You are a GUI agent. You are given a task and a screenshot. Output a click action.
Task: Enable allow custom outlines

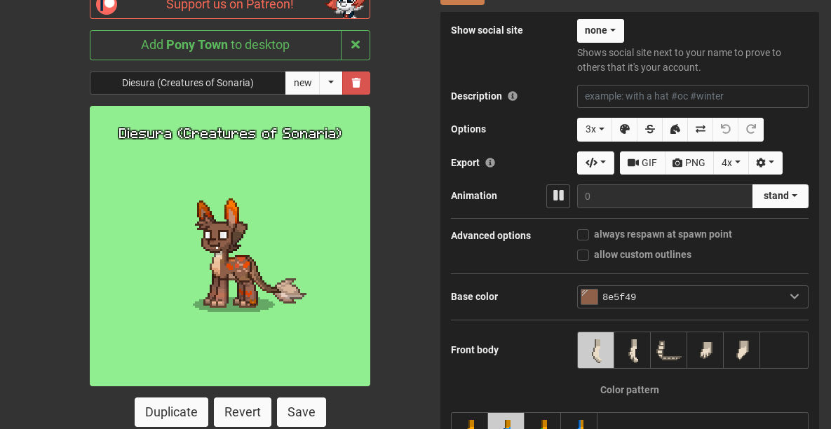(583, 255)
